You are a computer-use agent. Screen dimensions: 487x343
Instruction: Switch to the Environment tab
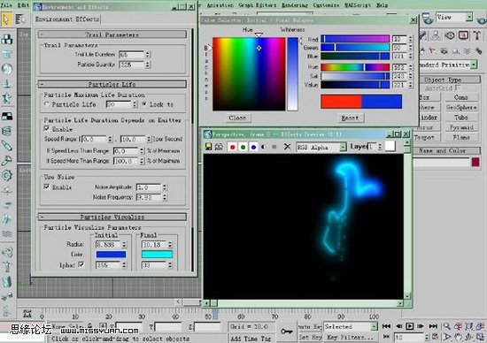(53, 19)
